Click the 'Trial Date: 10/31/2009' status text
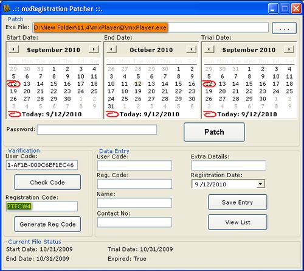 [140, 249]
